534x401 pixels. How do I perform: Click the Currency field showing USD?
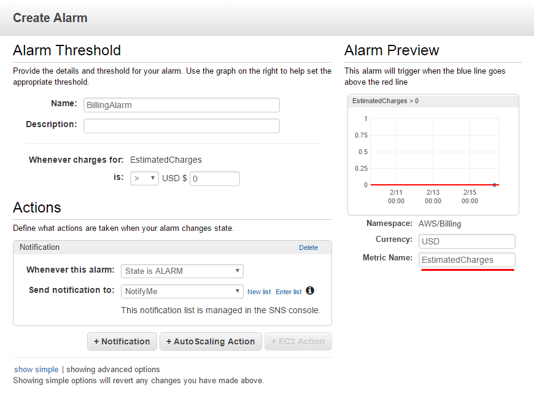pos(467,241)
